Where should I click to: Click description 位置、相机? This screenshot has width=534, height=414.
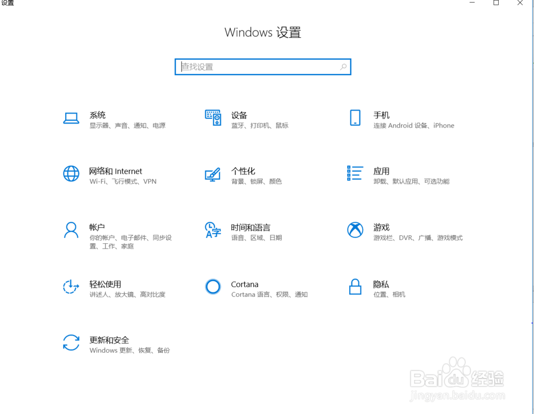389,294
